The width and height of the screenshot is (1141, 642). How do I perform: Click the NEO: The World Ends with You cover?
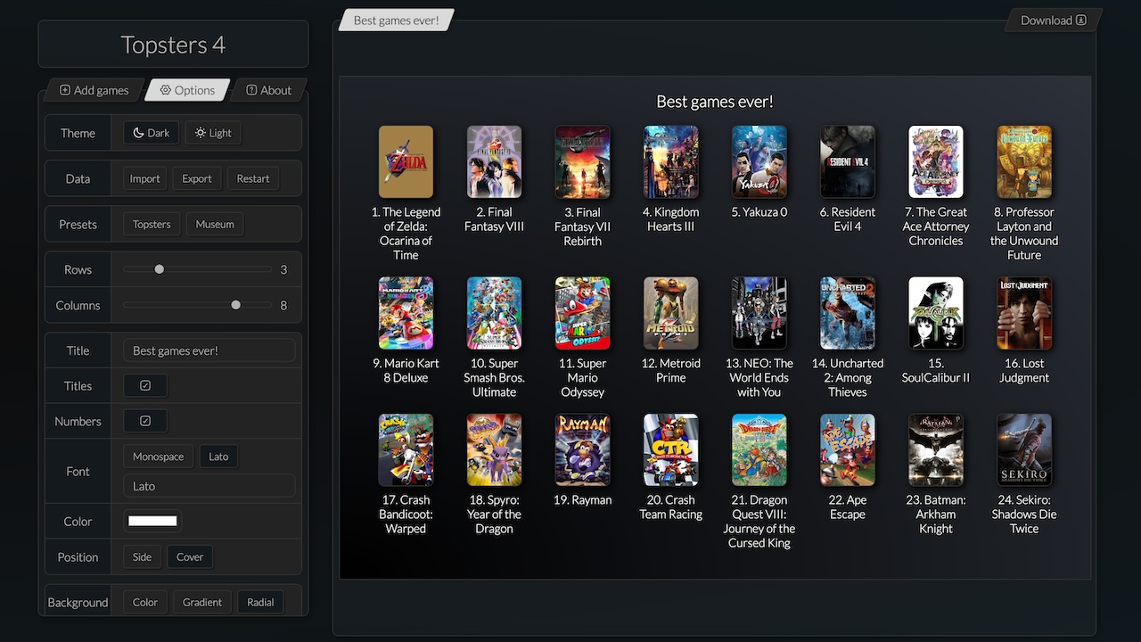coord(759,313)
